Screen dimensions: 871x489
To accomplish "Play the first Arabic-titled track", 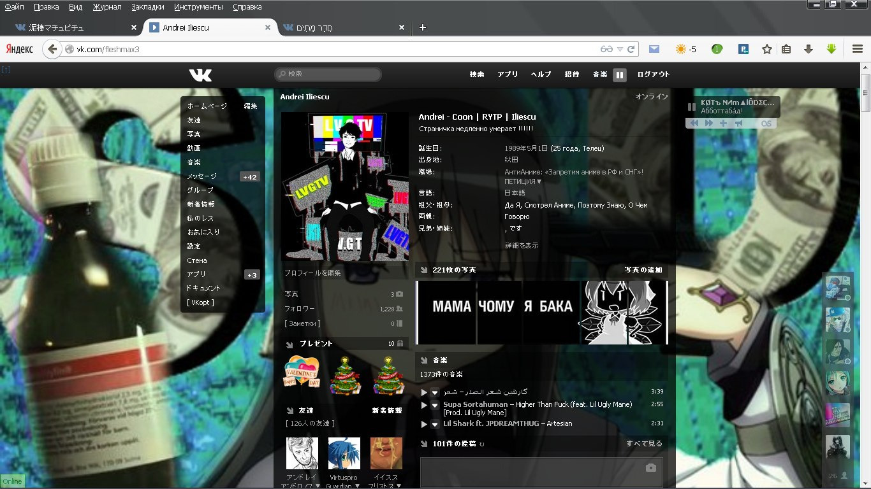I will tap(424, 392).
